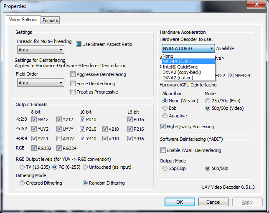Image resolution: width=269 pixels, height=213 pixels.
Task: Toggle YV24 output format
Action: (x=34, y=139)
